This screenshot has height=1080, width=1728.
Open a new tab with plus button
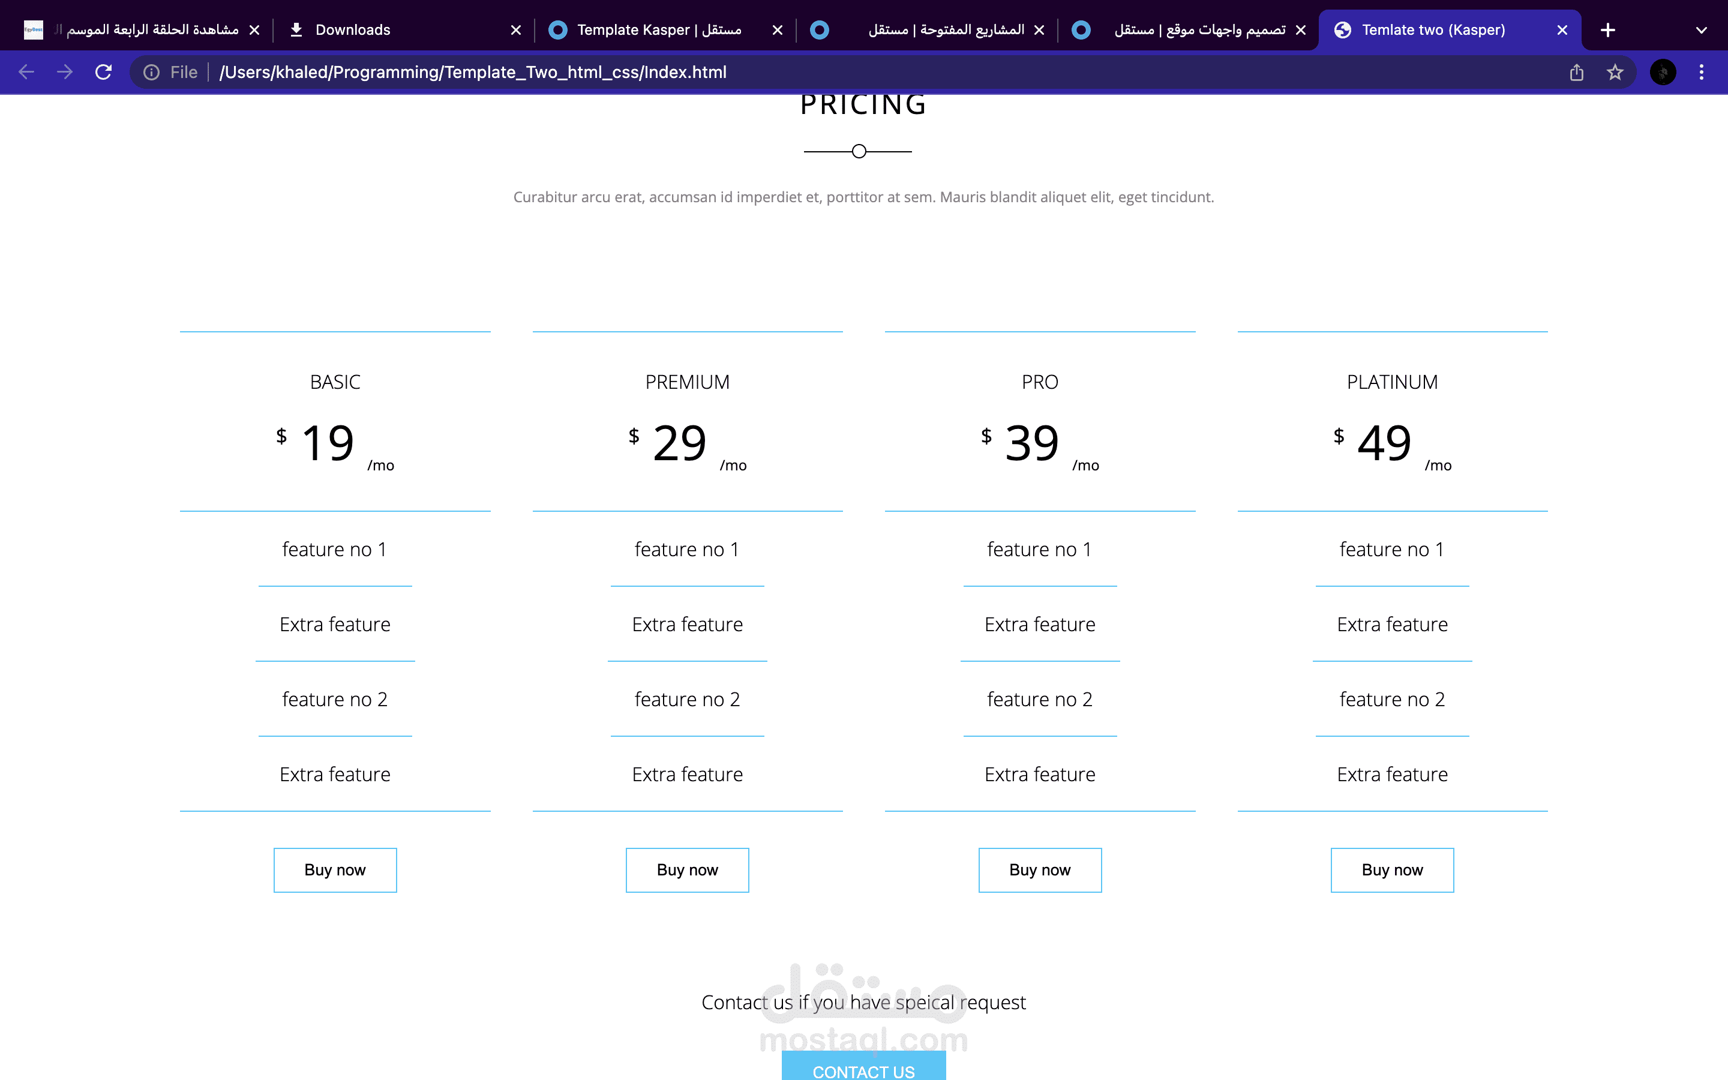pyautogui.click(x=1607, y=30)
